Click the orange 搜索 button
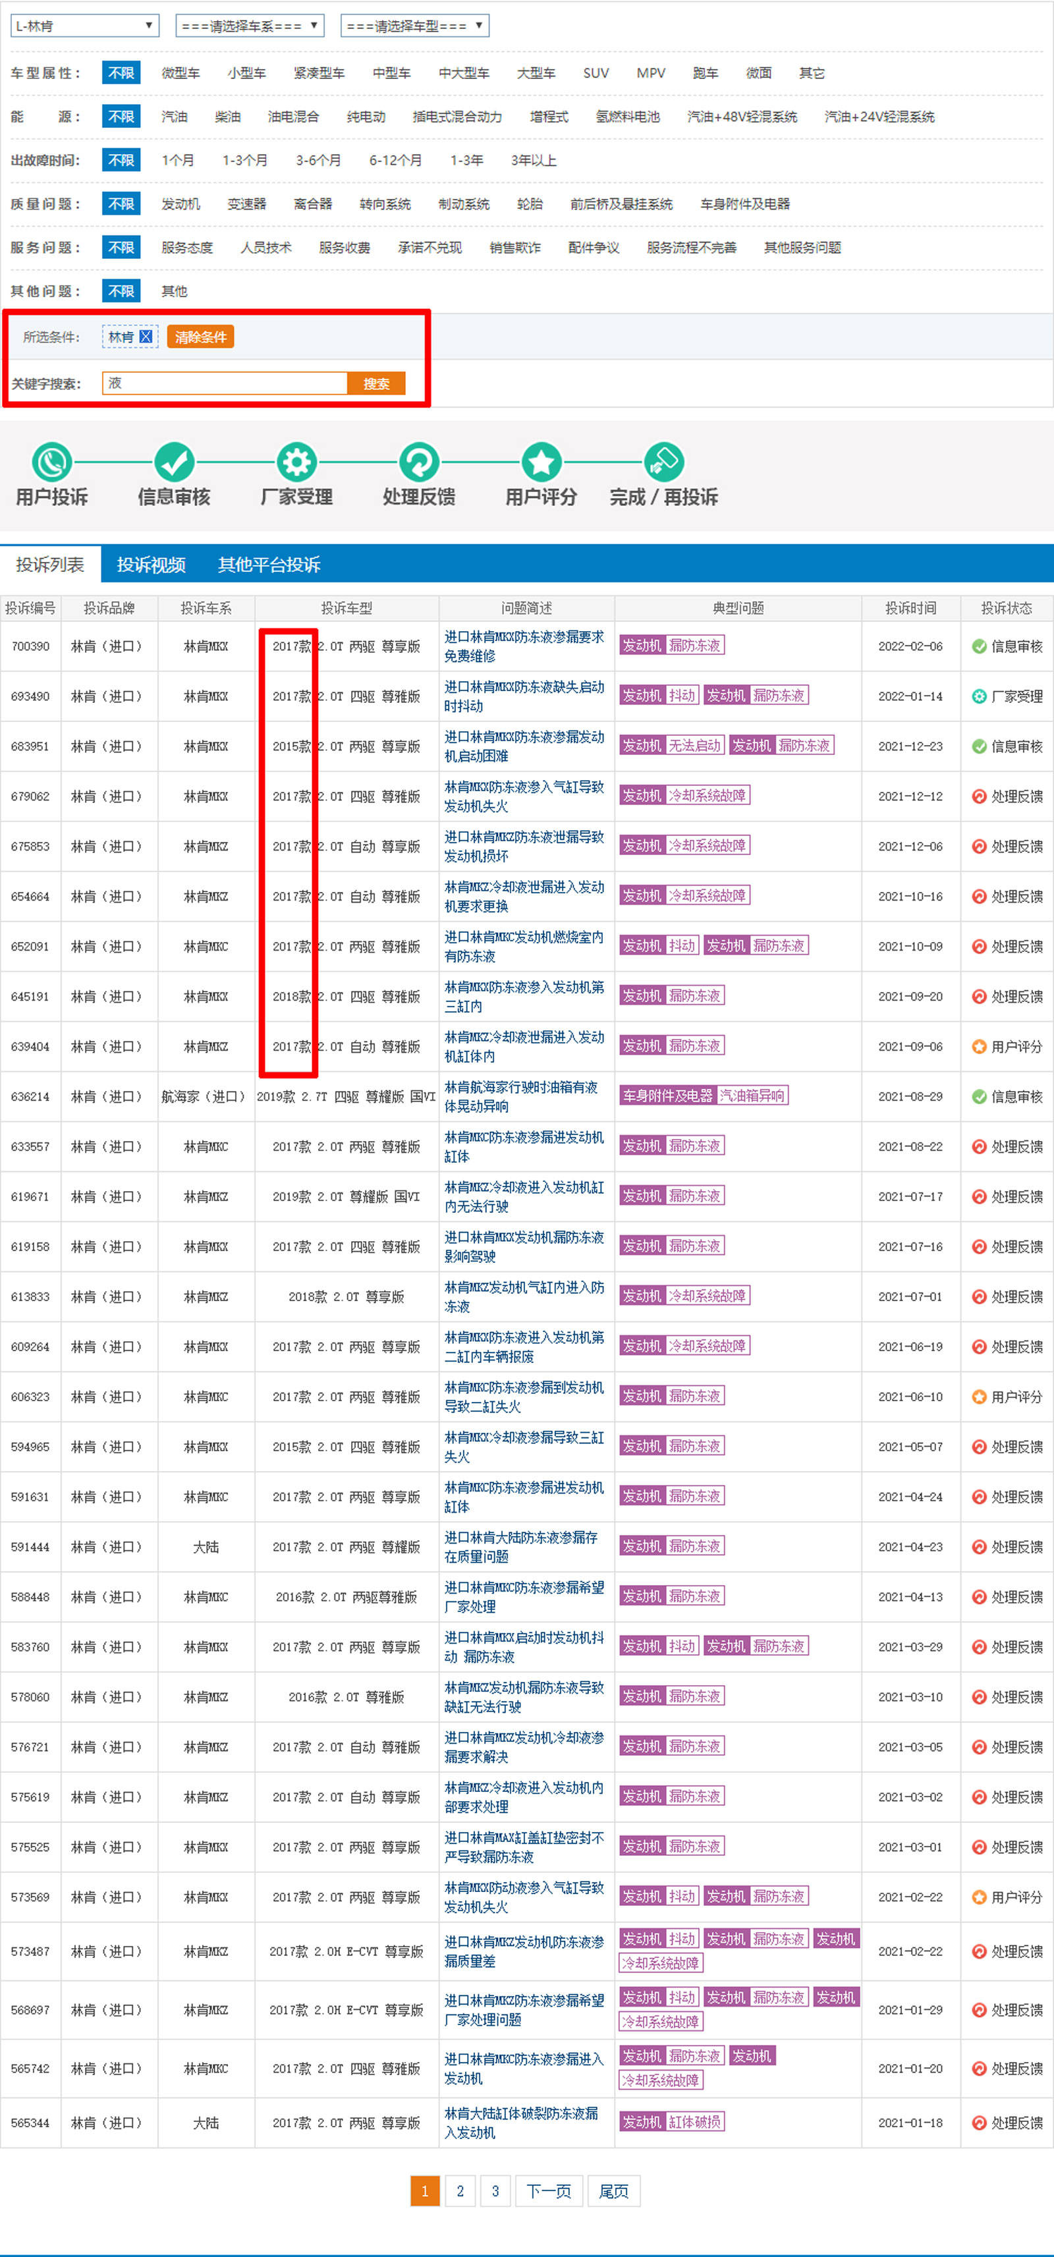Screen dimensions: 1054x2257 [x=377, y=383]
